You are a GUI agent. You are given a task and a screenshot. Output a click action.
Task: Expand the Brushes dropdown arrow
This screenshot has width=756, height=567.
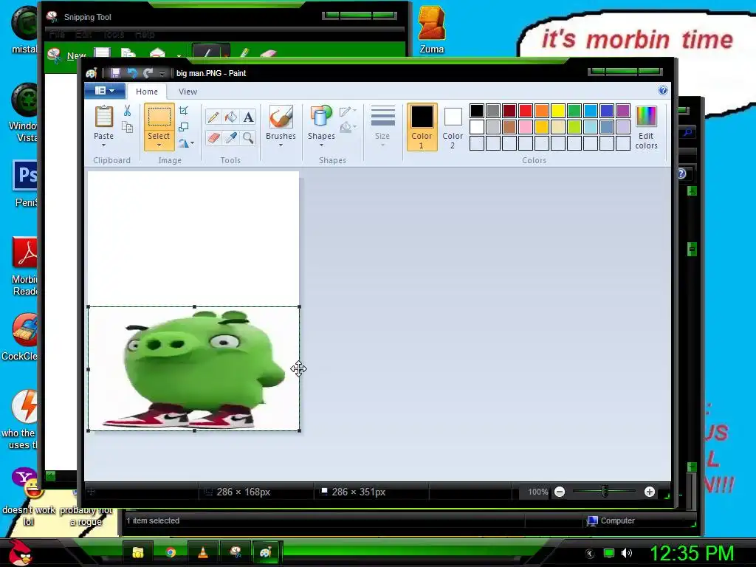[x=281, y=145]
